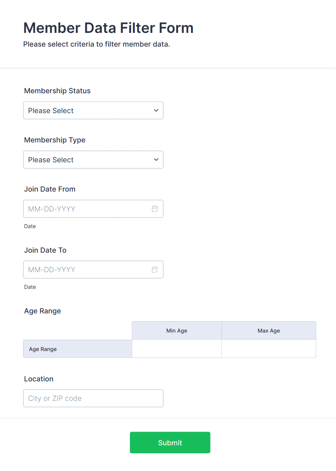Click the Max Age column header
Image resolution: width=336 pixels, height=471 pixels.
[x=269, y=330]
